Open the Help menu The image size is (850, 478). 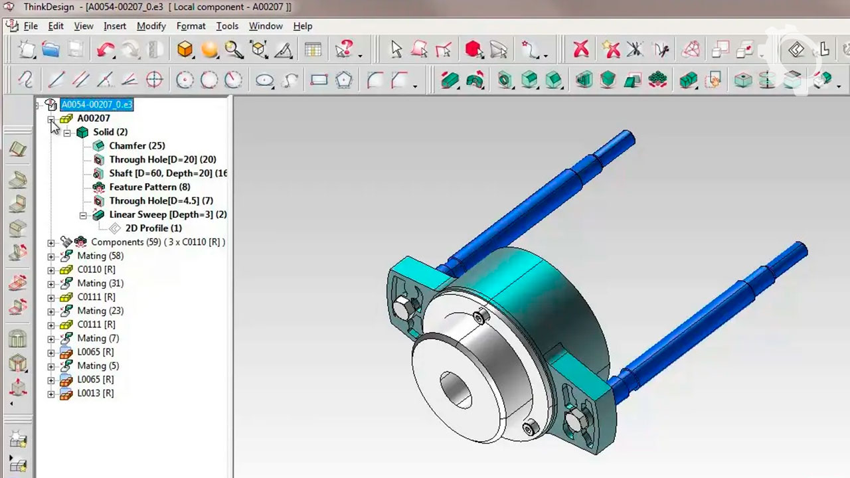pyautogui.click(x=303, y=26)
